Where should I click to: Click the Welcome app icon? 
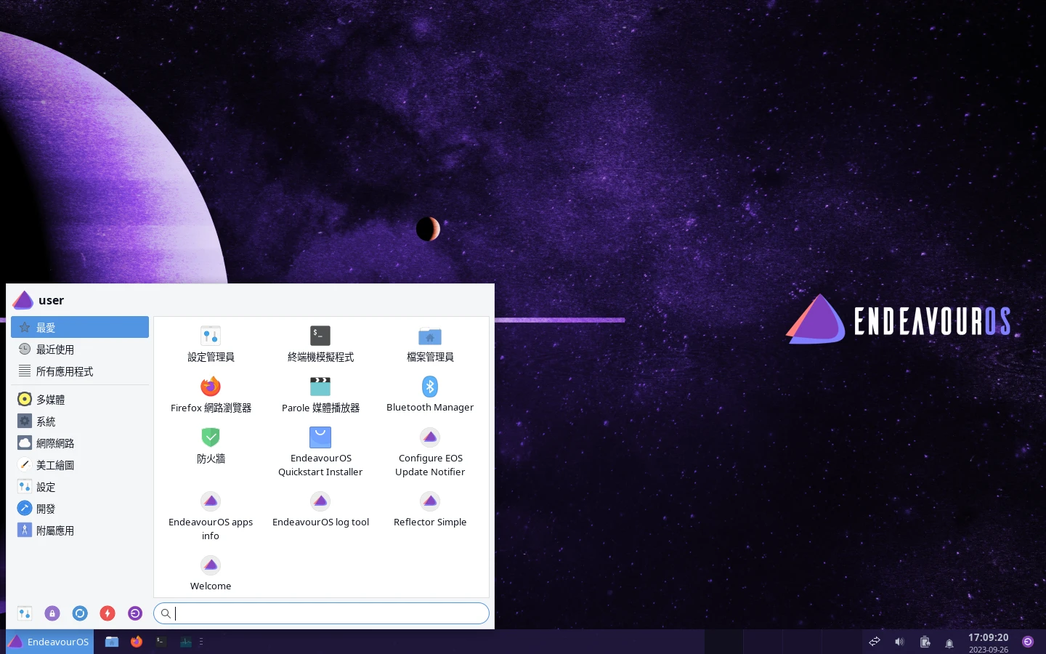[211, 566]
